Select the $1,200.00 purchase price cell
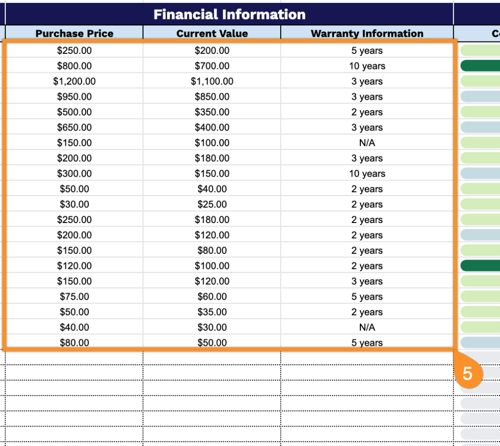The width and height of the screenshot is (500, 446). [74, 81]
